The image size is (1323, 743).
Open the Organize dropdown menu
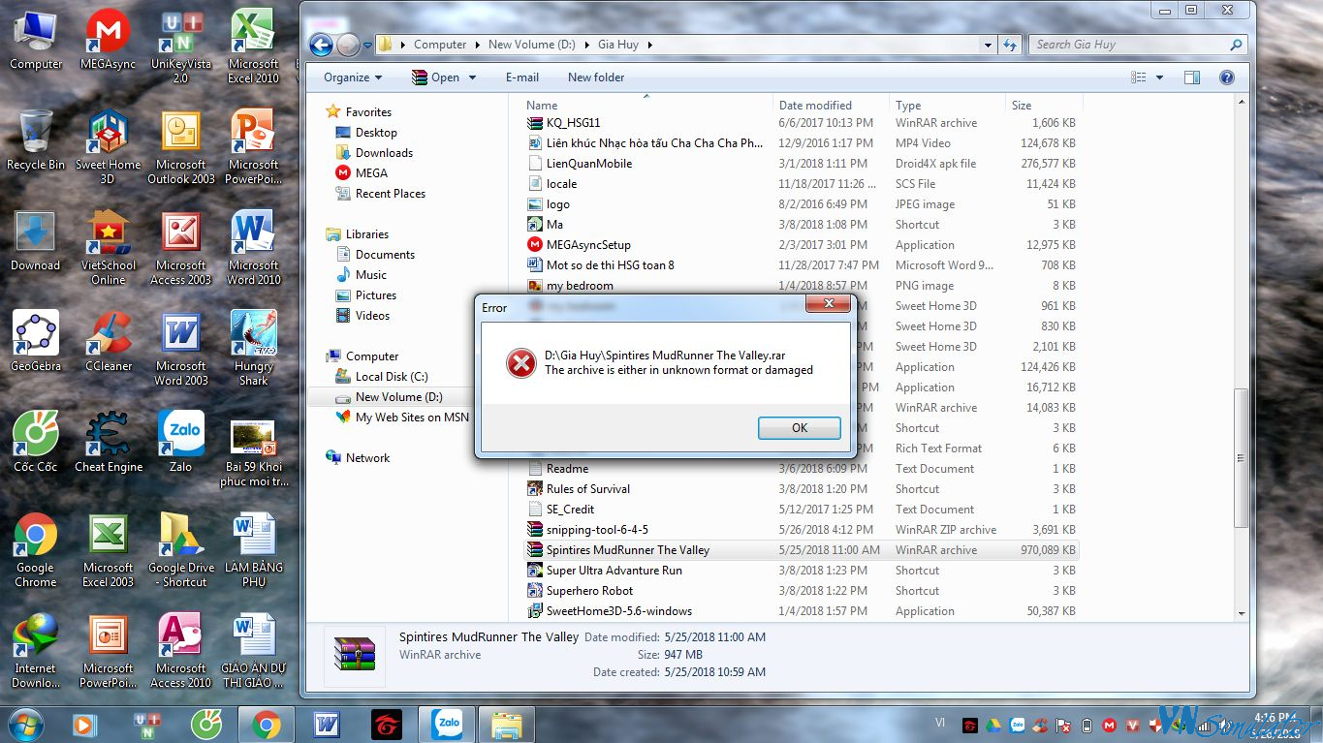point(353,77)
